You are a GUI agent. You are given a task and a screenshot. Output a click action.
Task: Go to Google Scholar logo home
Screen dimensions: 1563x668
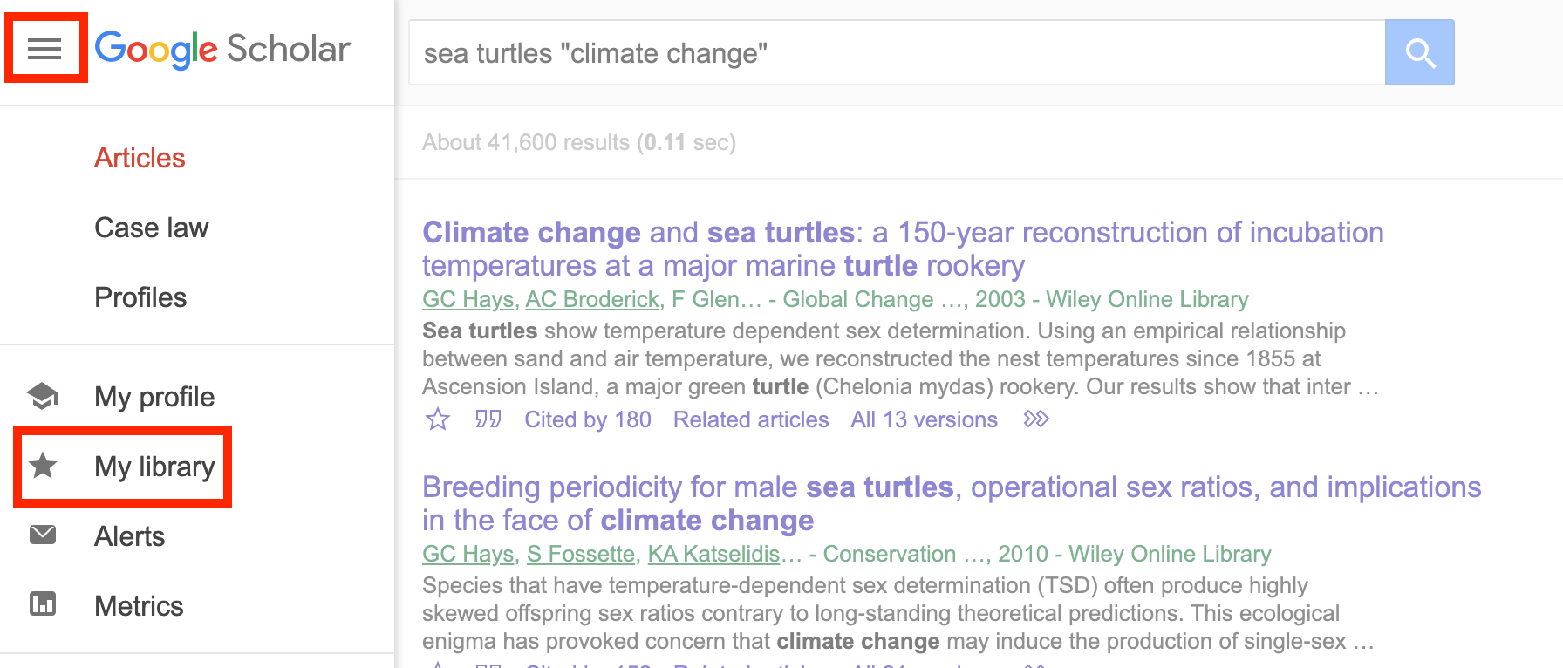[222, 50]
